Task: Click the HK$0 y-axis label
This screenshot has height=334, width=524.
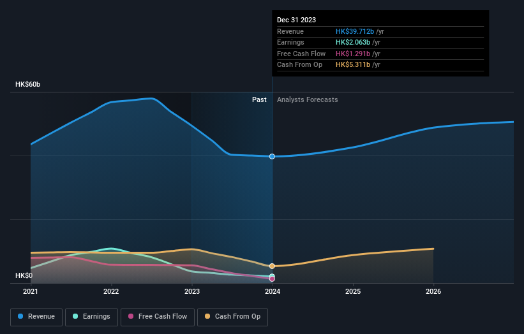Action: coord(24,275)
